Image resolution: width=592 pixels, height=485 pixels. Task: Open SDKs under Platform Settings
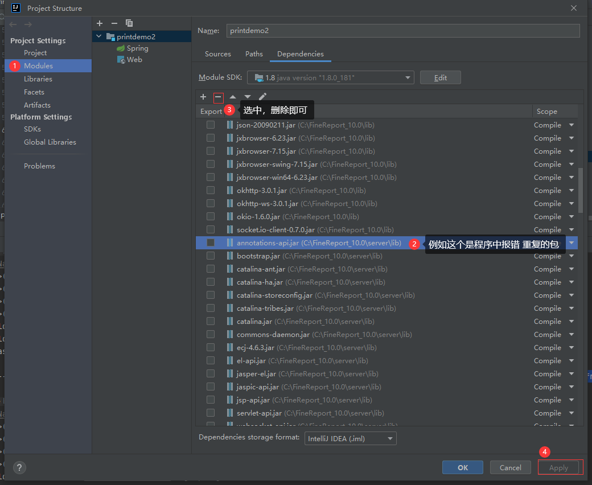tap(32, 129)
